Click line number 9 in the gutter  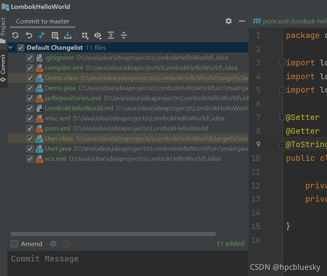(x=258, y=144)
